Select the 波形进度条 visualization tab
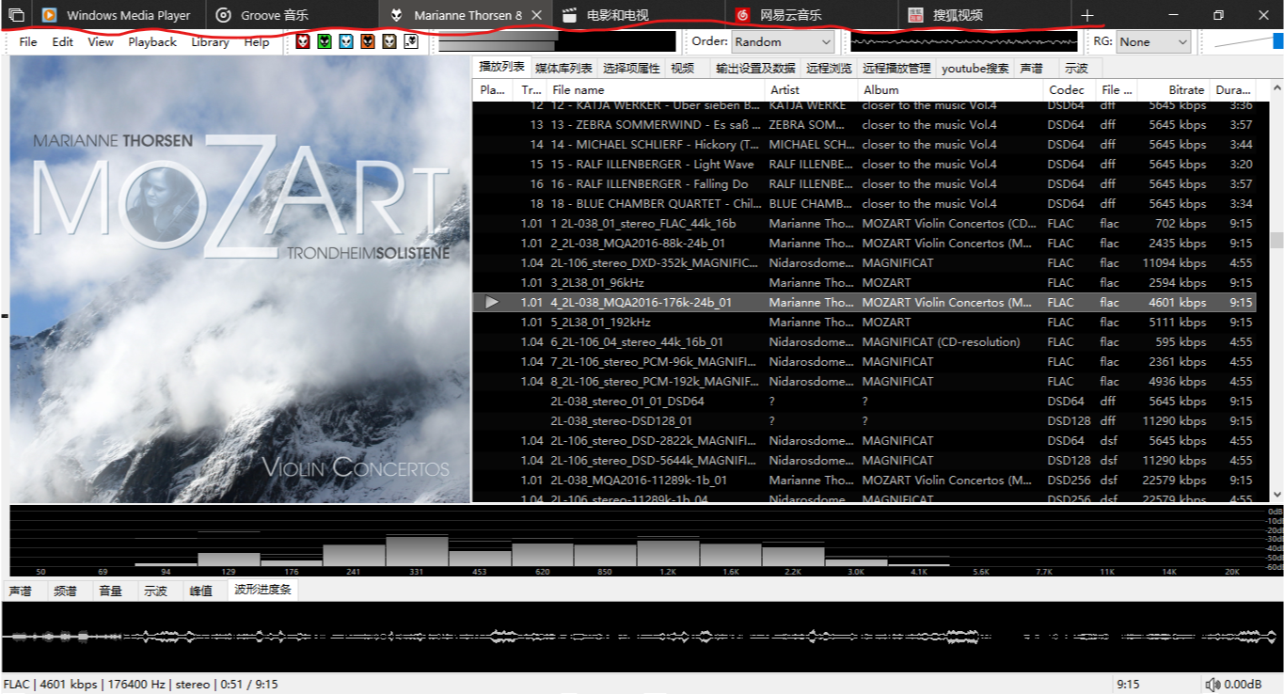 [x=263, y=590]
